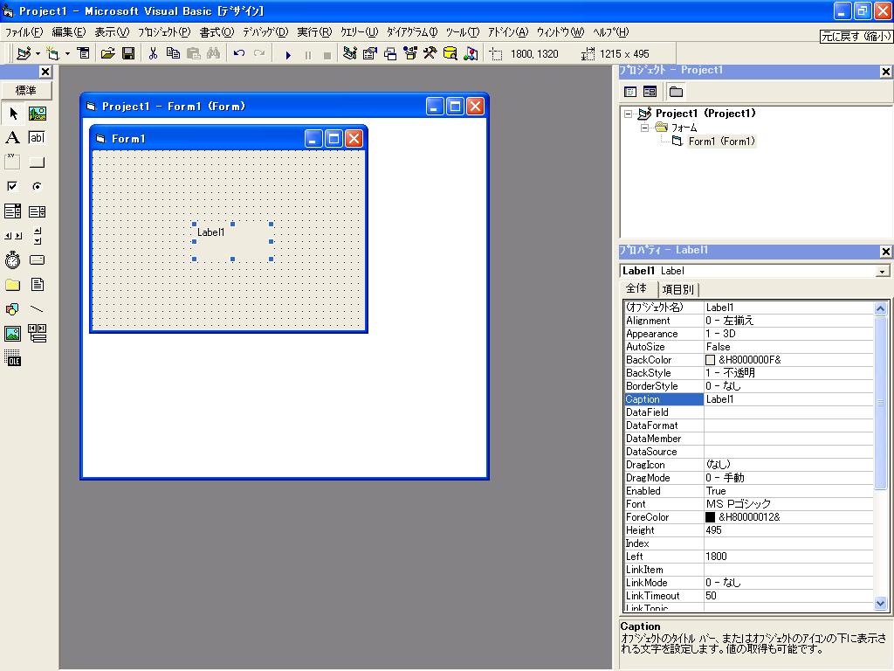The image size is (894, 671).
Task: Select the Timer tool
Action: 12,260
